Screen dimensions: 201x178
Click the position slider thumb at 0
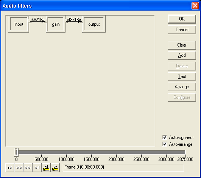tap(16, 152)
